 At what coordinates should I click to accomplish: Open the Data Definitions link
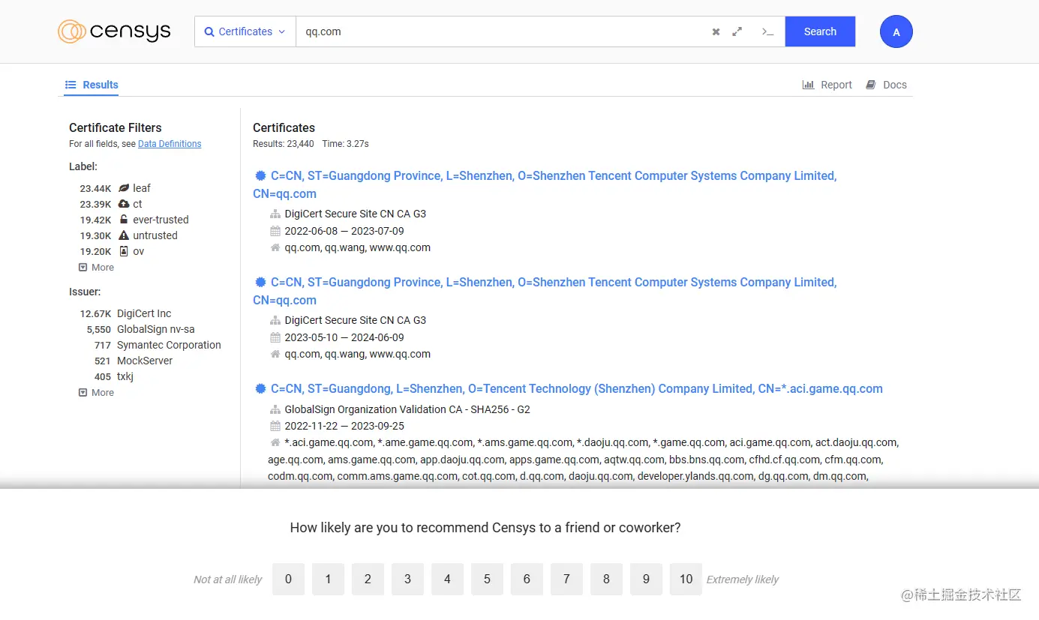pos(170,144)
